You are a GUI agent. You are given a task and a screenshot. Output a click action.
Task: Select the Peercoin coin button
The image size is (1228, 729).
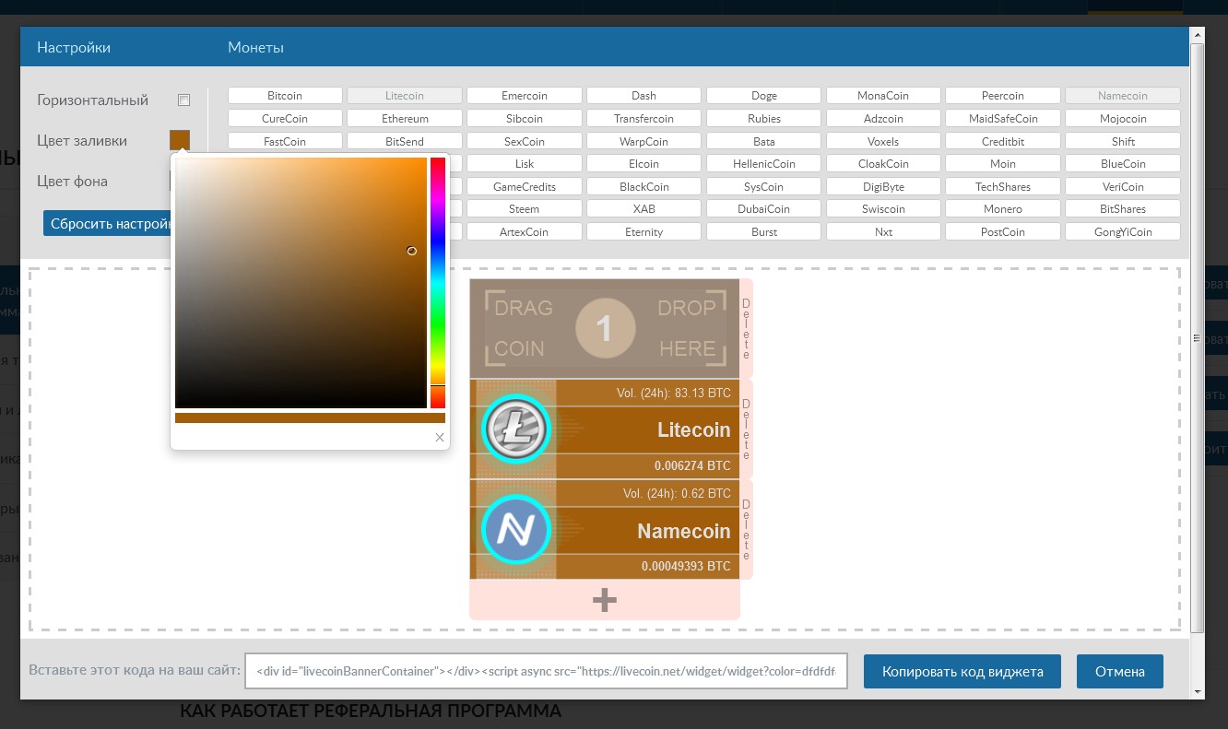(x=1003, y=95)
